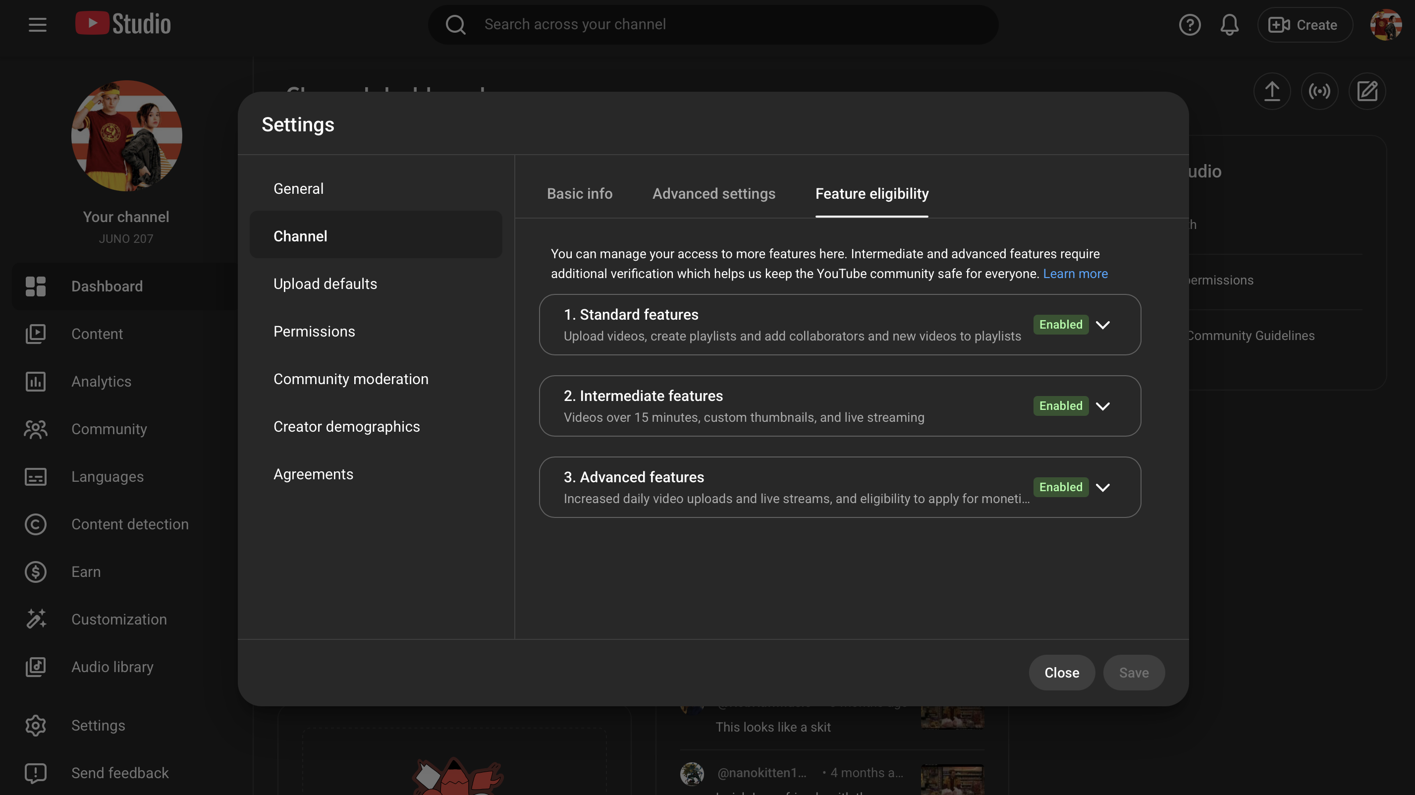Viewport: 1415px width, 795px height.
Task: Switch to the Basic info tab
Action: [579, 194]
